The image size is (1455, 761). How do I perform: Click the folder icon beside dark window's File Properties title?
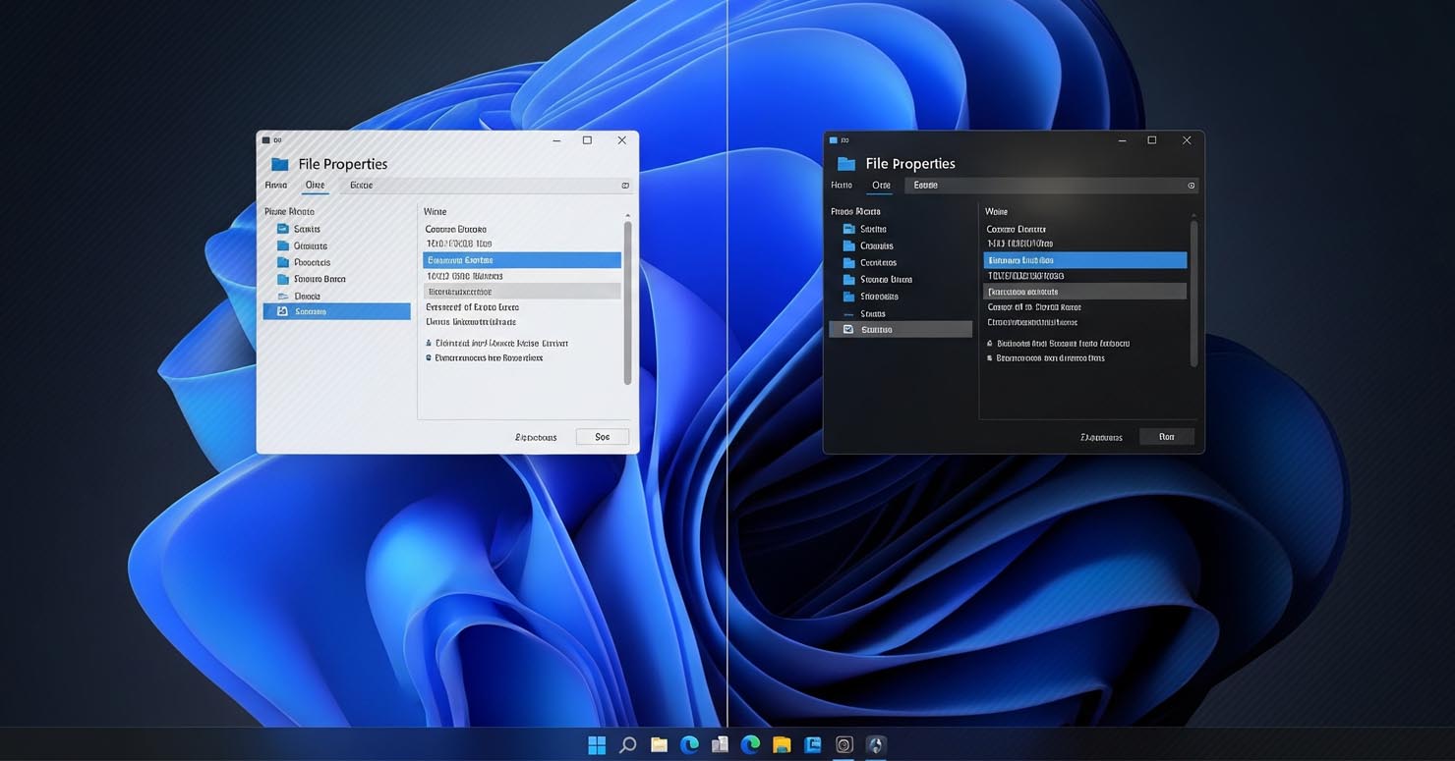point(846,164)
